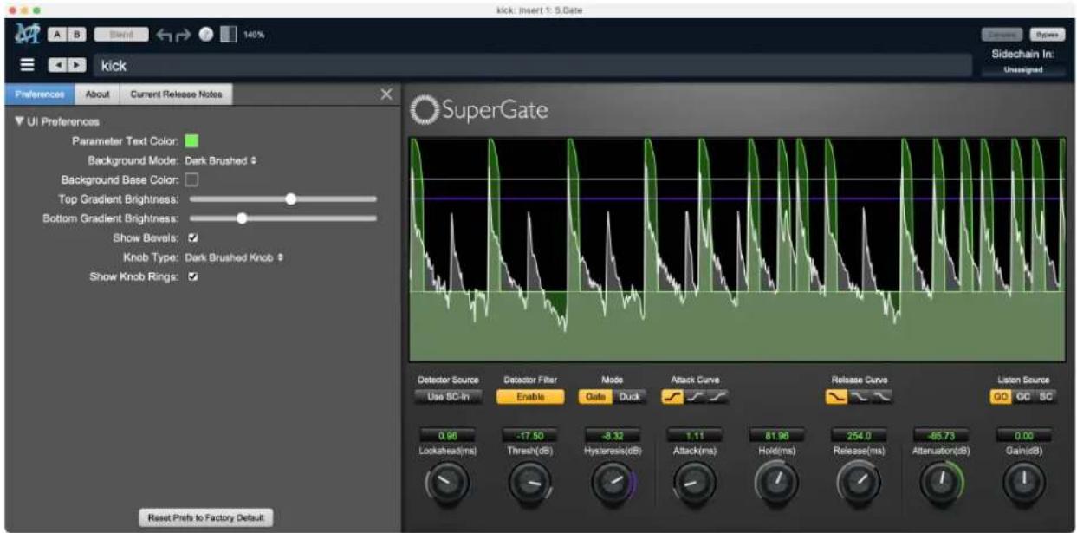1077x533 pixels.
Task: Click the Release value 254.0 field
Action: click(859, 435)
